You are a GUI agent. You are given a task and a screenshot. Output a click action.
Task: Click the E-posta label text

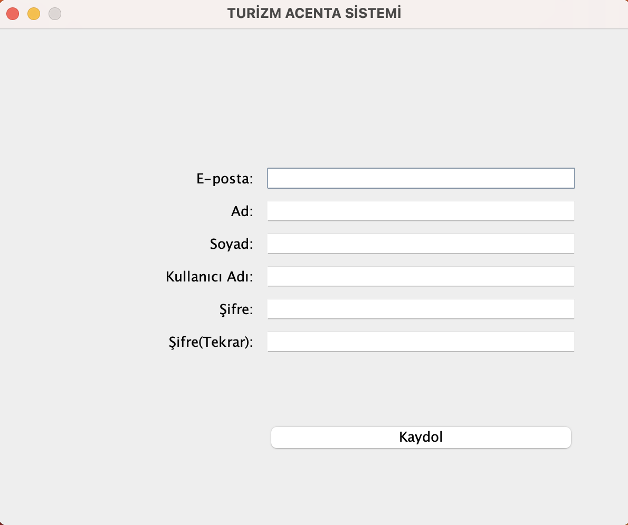coord(224,179)
